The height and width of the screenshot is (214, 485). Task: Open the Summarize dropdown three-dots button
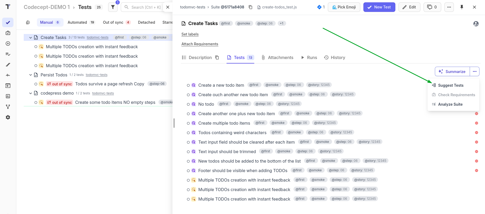(x=475, y=71)
